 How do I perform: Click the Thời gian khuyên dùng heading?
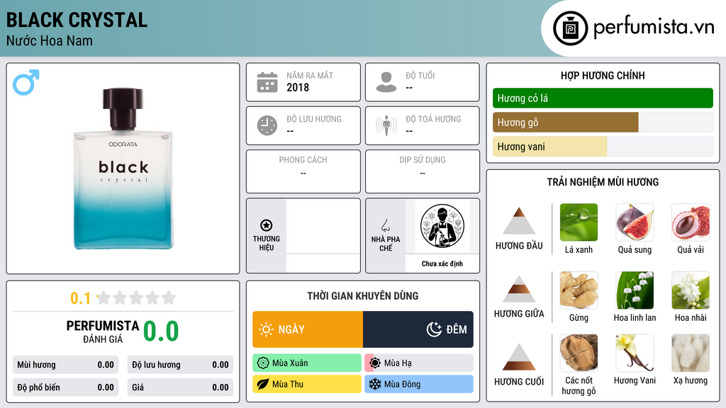363,295
